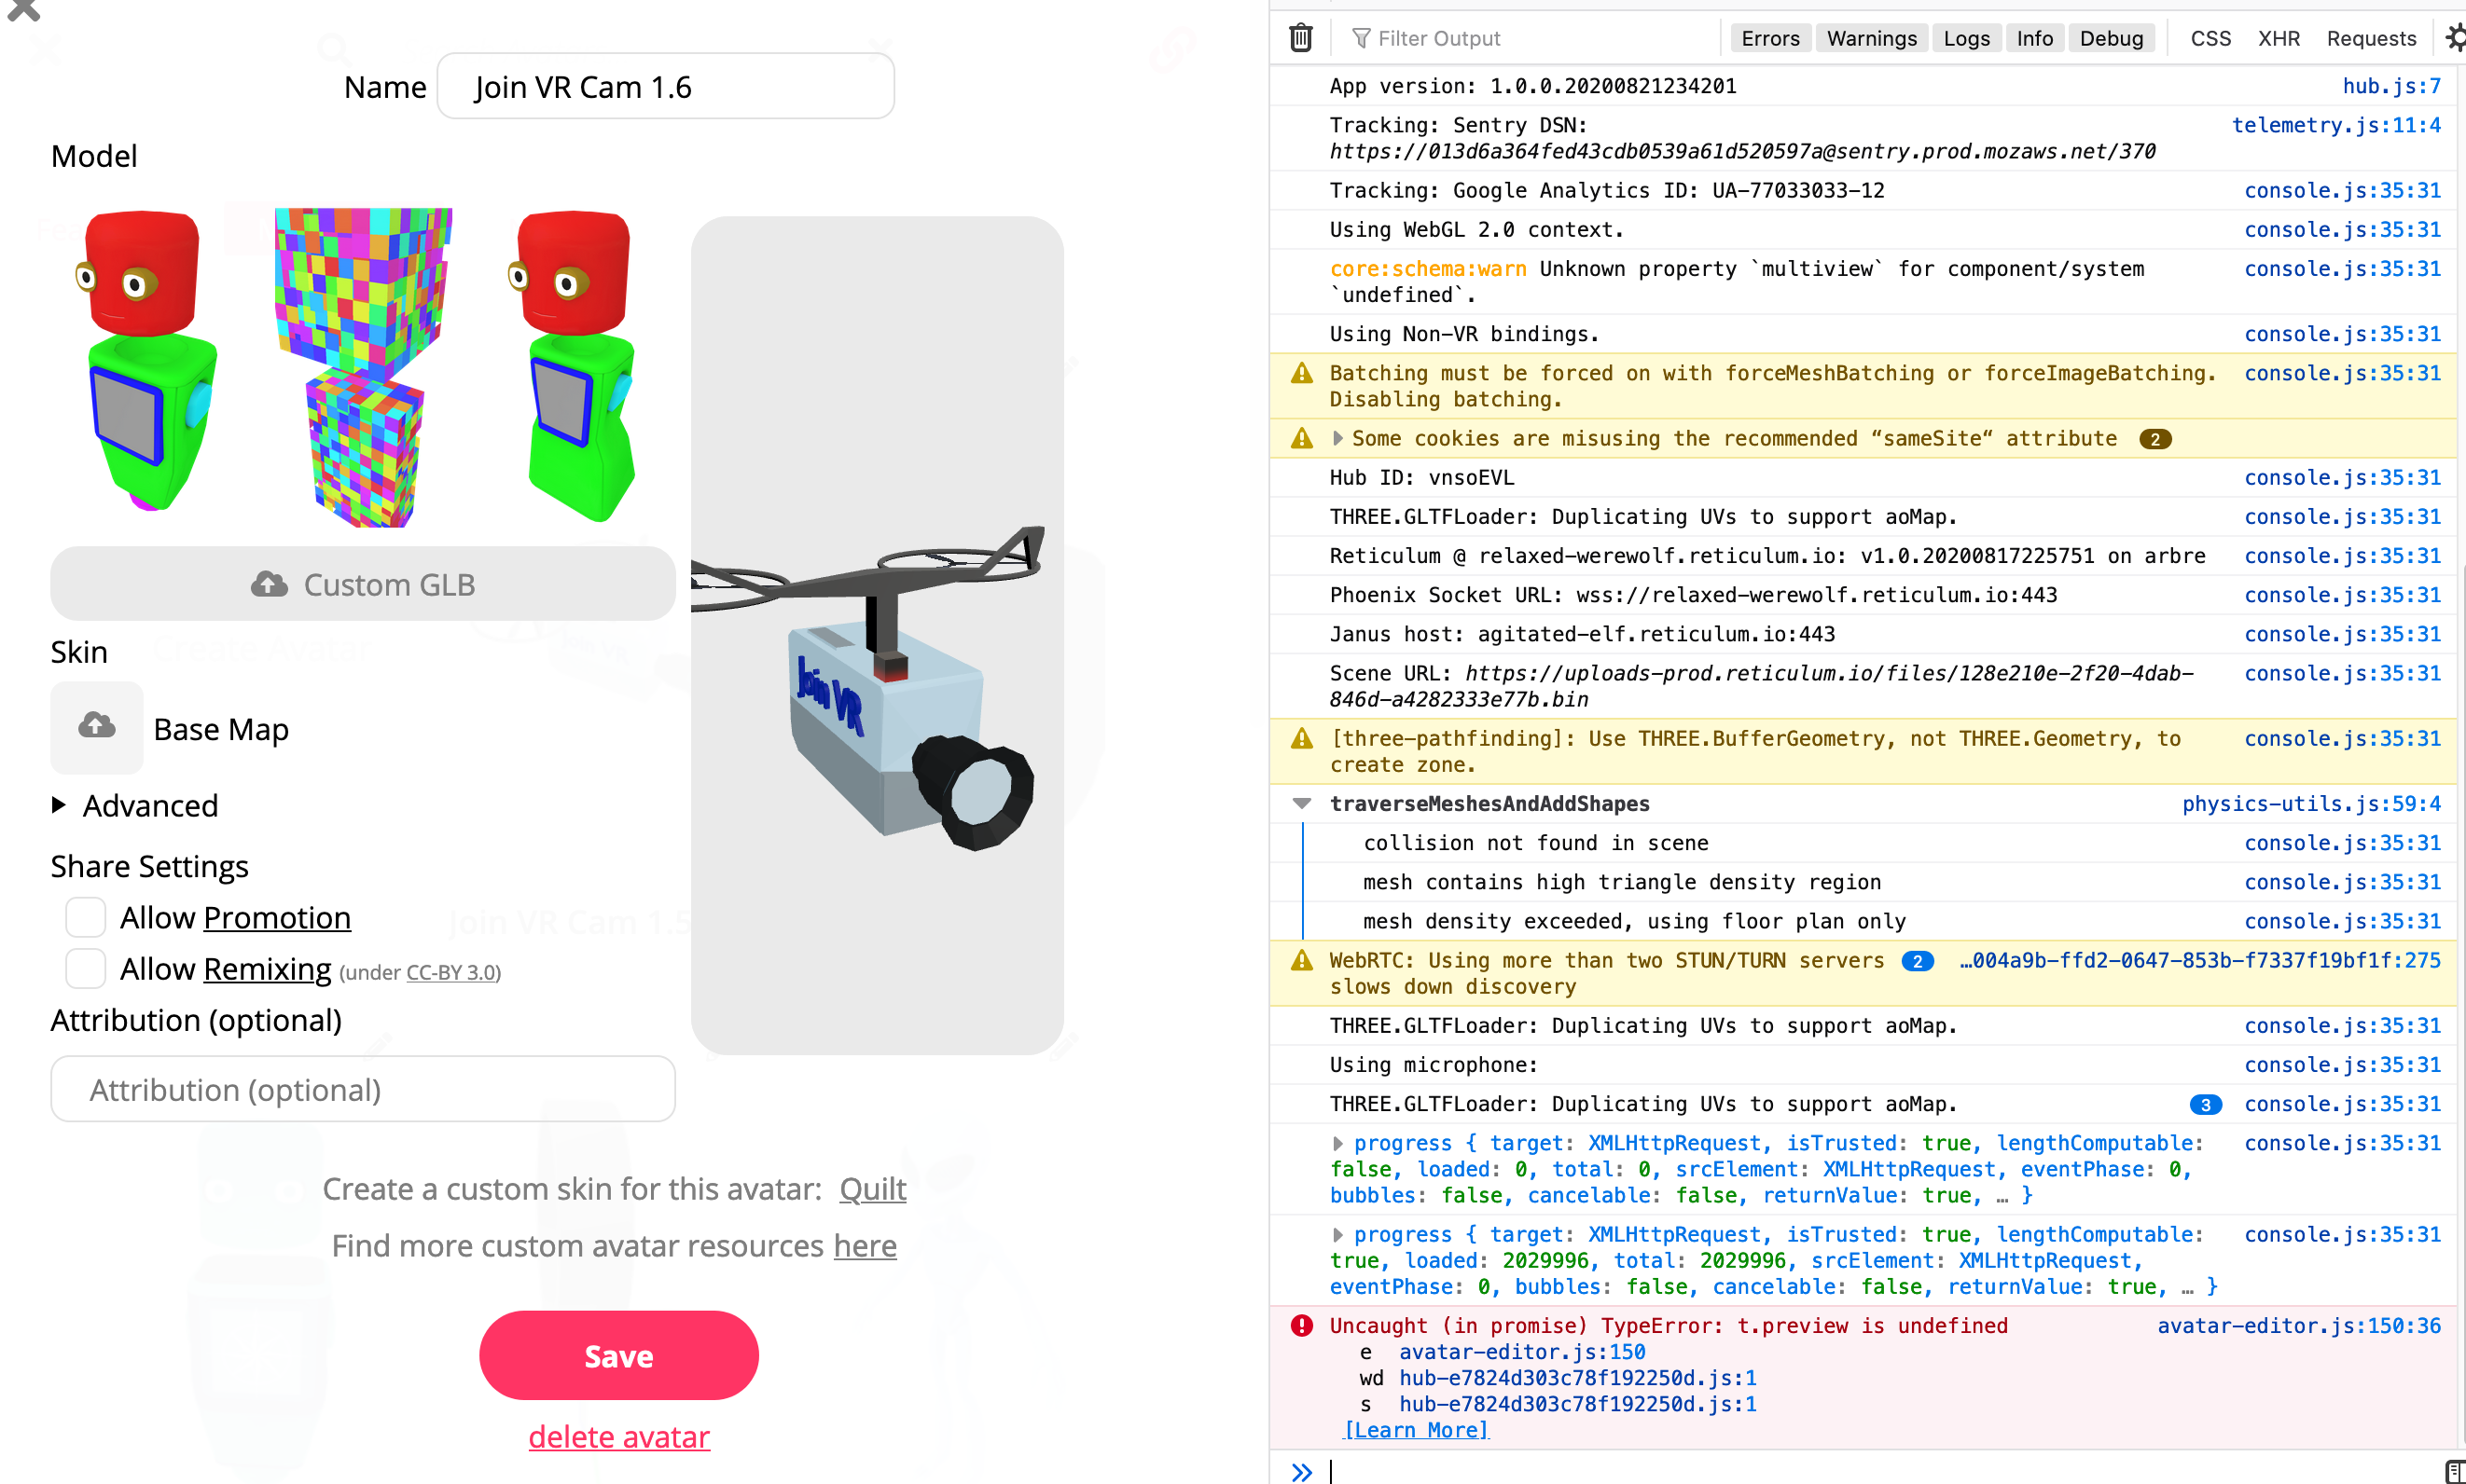Open avatar-editor.js:150 in the stack trace
Screen dimensions: 2466x1484
pyautogui.click(x=1521, y=1352)
